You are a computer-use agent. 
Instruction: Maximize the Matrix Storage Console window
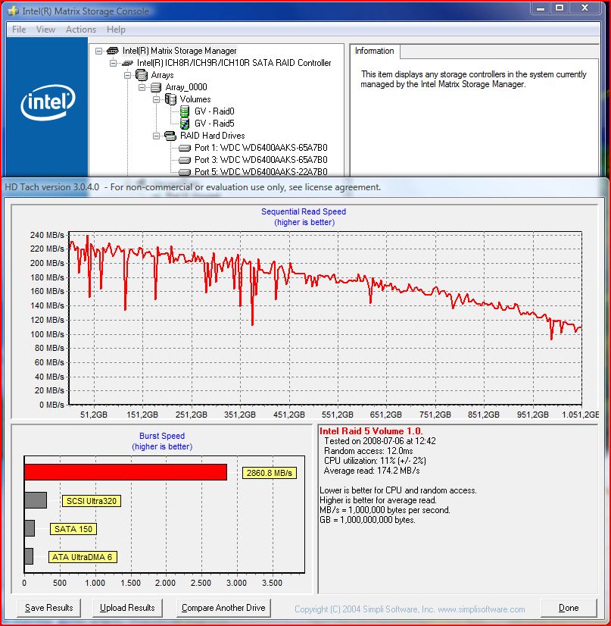click(560, 8)
